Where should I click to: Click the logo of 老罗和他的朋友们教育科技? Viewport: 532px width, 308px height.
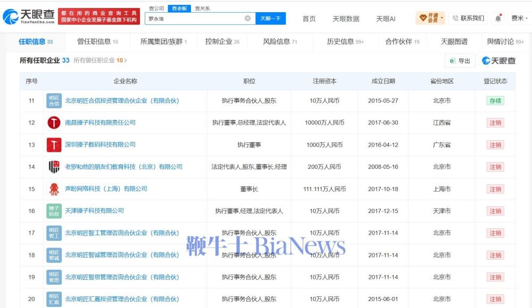pyautogui.click(x=54, y=167)
